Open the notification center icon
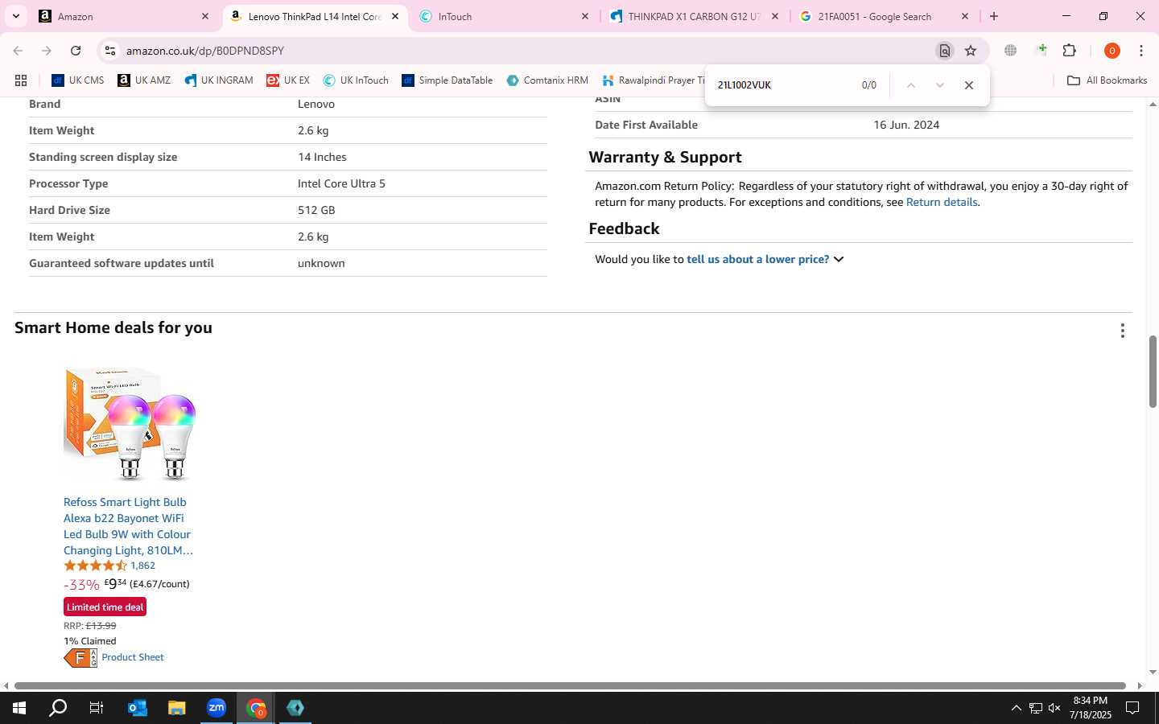 pyautogui.click(x=1132, y=708)
